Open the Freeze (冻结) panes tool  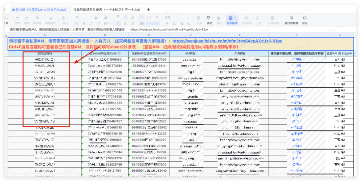[199, 20]
